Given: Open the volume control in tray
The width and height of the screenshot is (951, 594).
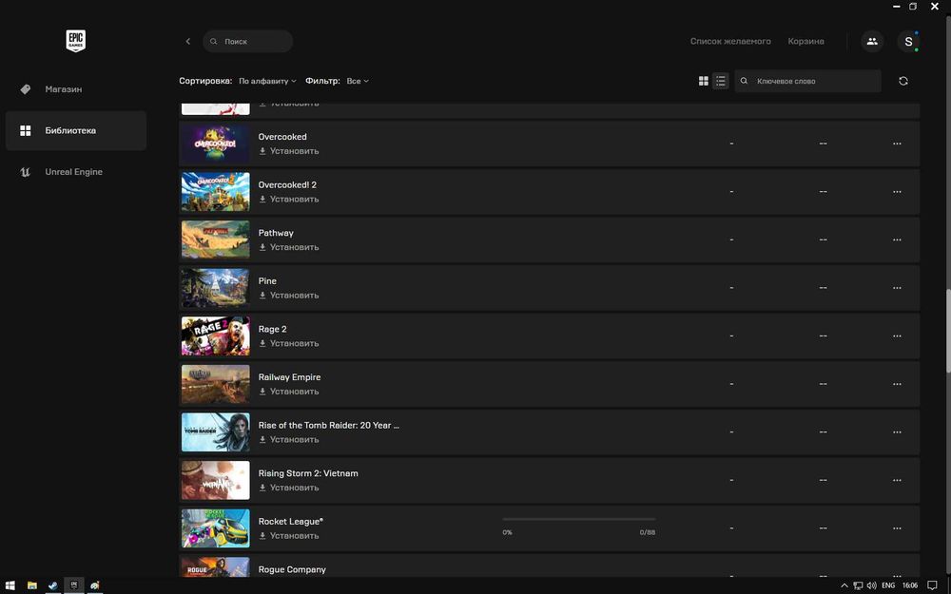Looking at the screenshot, I should pyautogui.click(x=871, y=585).
